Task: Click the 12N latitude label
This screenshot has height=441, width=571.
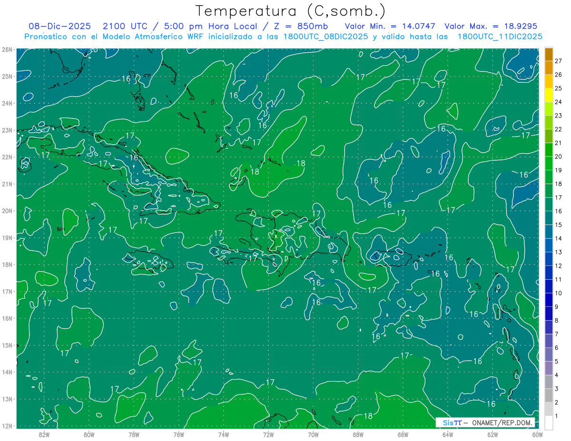Action: (7, 426)
